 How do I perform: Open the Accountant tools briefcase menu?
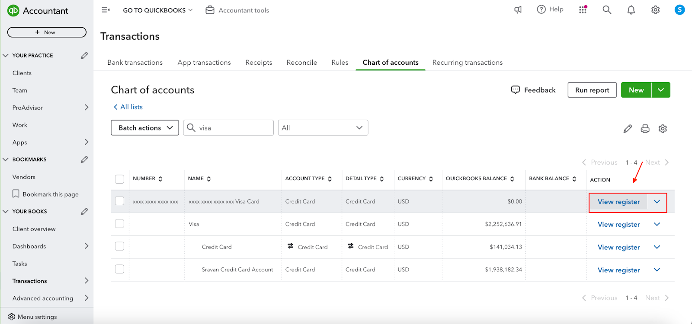[x=237, y=10]
